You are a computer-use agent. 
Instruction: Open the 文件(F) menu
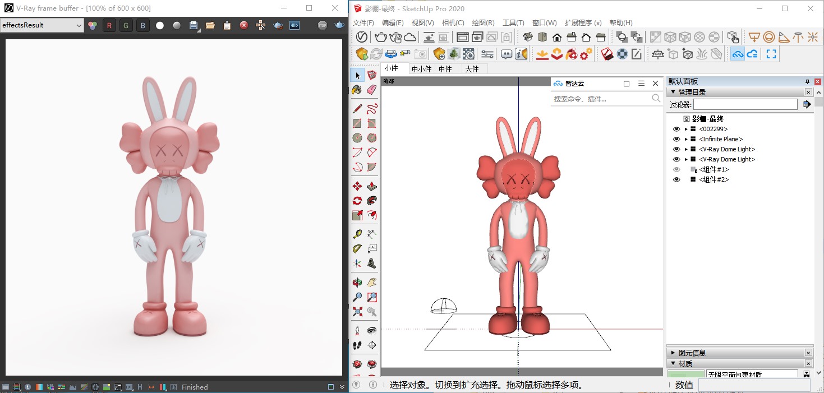[x=363, y=23]
